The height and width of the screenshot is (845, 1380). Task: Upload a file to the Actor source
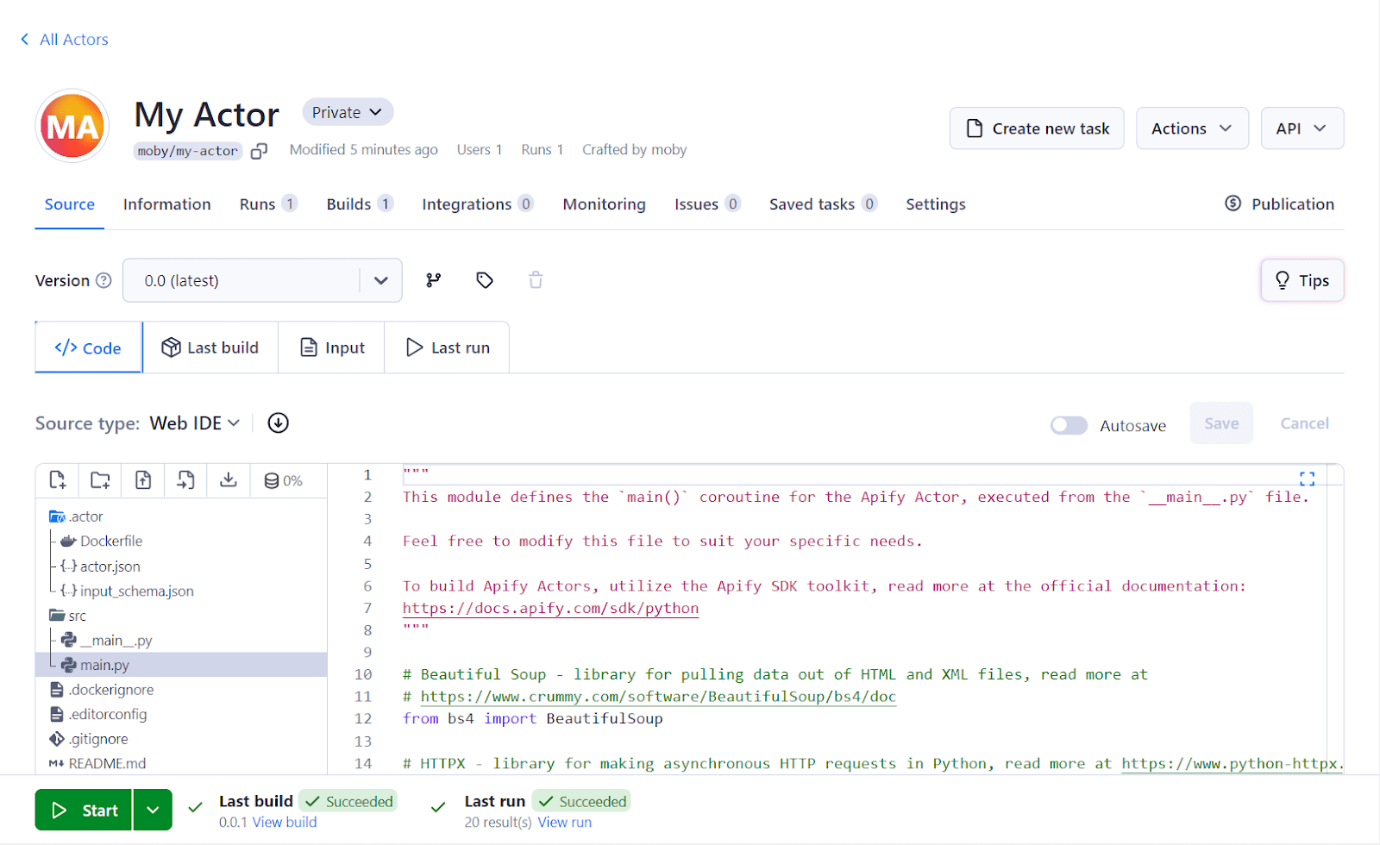point(142,480)
